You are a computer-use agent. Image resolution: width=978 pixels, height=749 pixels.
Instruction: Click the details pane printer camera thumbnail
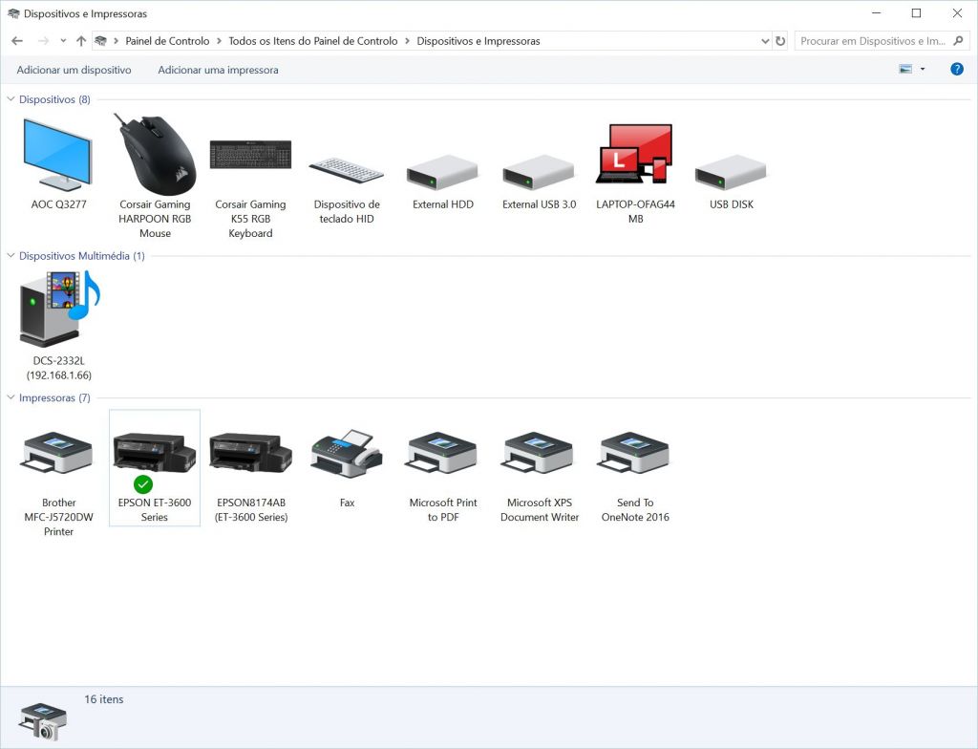(43, 721)
